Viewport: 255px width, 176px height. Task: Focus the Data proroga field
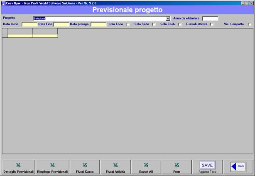(98, 24)
